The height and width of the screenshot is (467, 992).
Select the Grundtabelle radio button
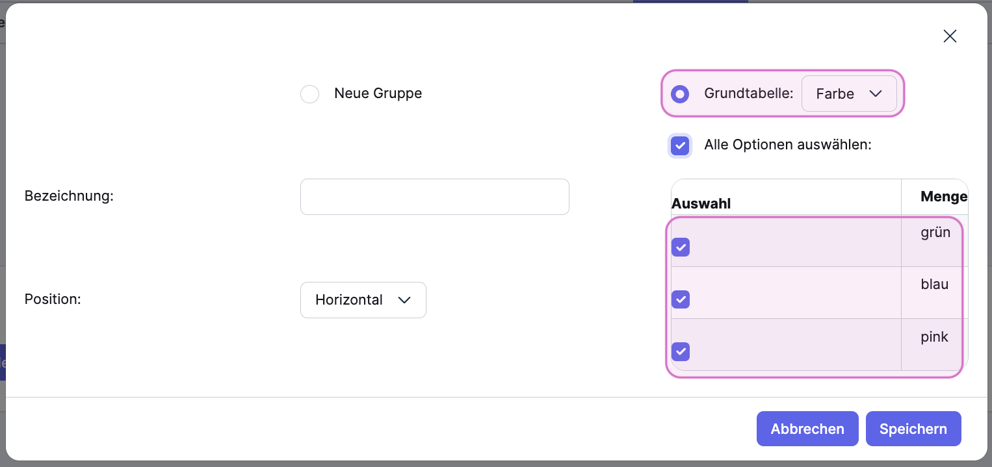pyautogui.click(x=680, y=94)
